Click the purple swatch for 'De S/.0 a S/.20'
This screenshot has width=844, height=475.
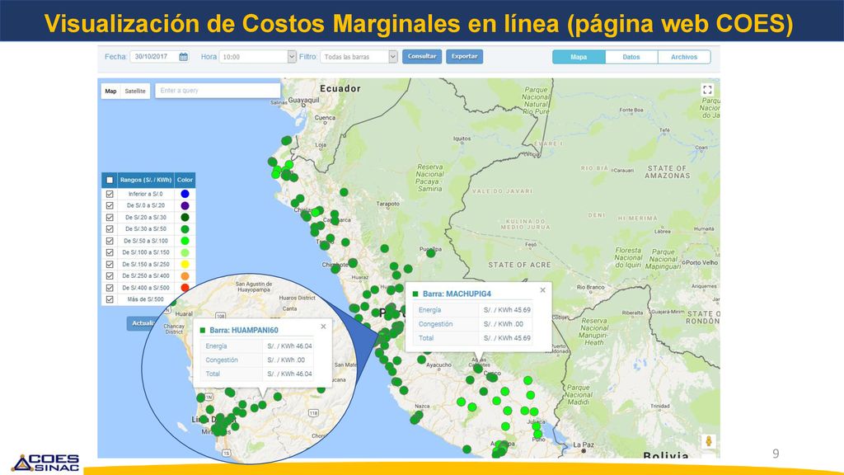pyautogui.click(x=185, y=205)
